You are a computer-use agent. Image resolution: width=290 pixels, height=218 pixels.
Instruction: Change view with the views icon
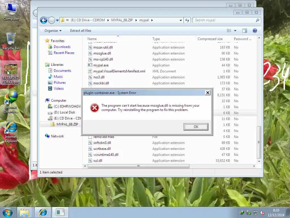point(229,31)
